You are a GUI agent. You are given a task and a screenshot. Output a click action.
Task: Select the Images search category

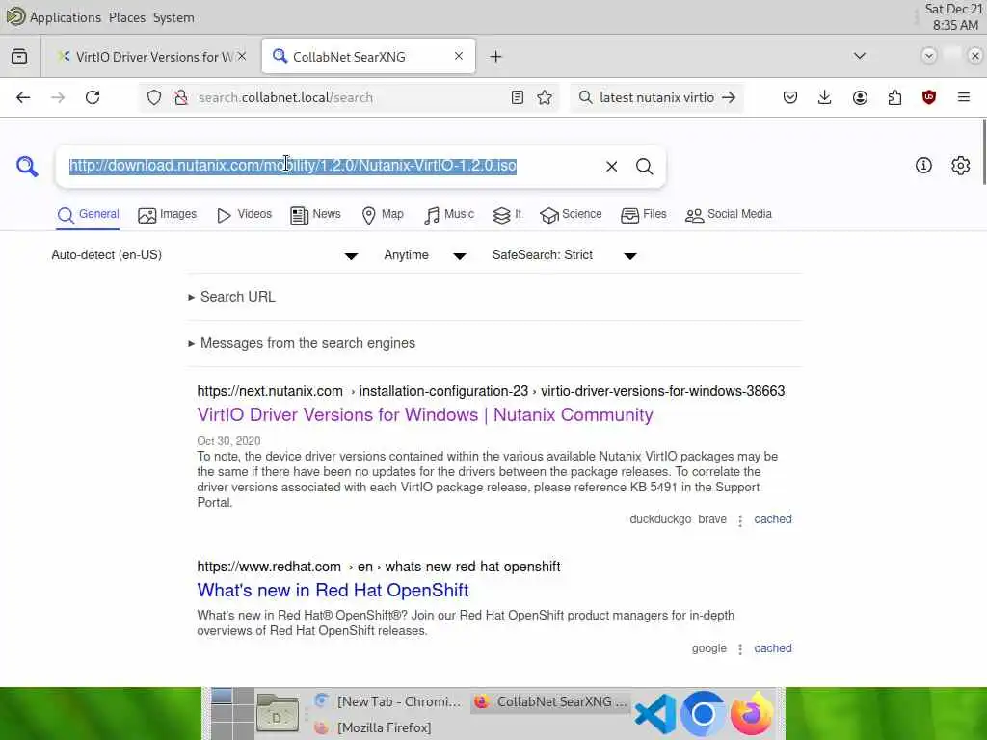tap(168, 215)
